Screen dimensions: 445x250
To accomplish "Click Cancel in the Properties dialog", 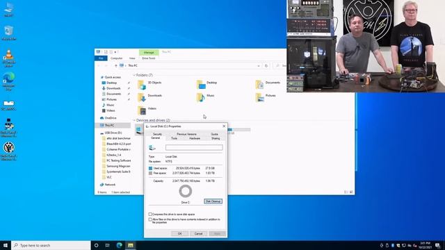I will 198,233.
